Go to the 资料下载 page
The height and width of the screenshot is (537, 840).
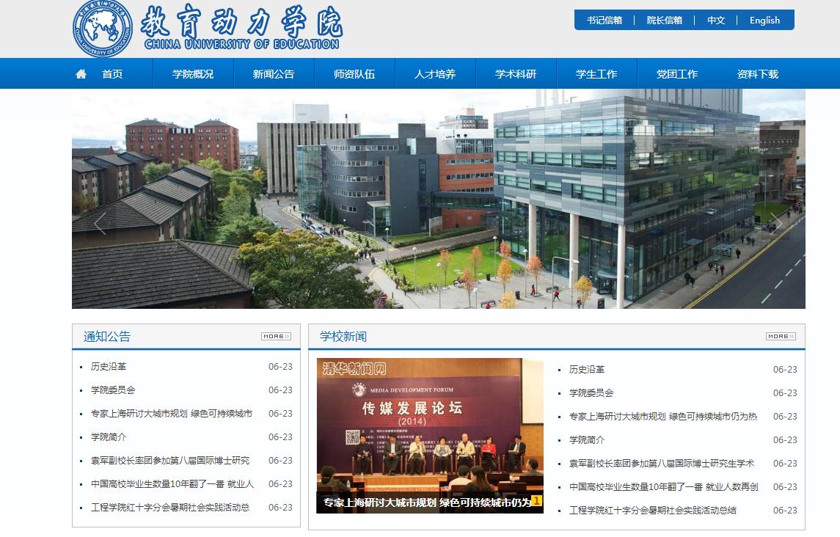(758, 74)
